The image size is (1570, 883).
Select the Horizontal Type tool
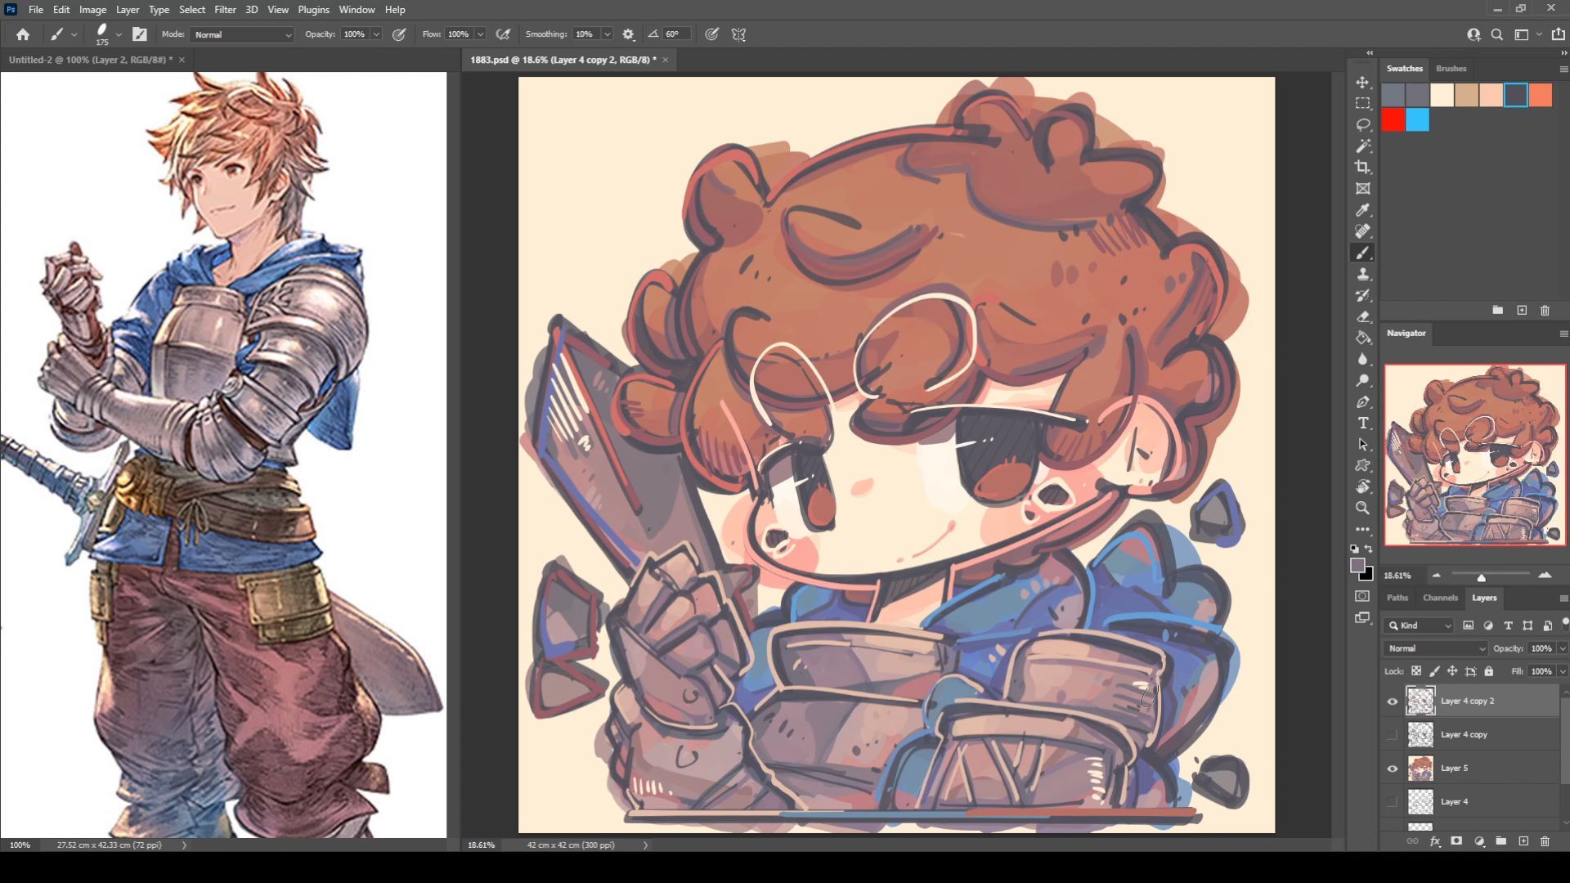(1362, 424)
